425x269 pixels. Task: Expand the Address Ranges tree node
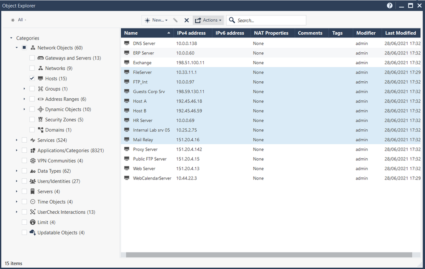point(25,99)
